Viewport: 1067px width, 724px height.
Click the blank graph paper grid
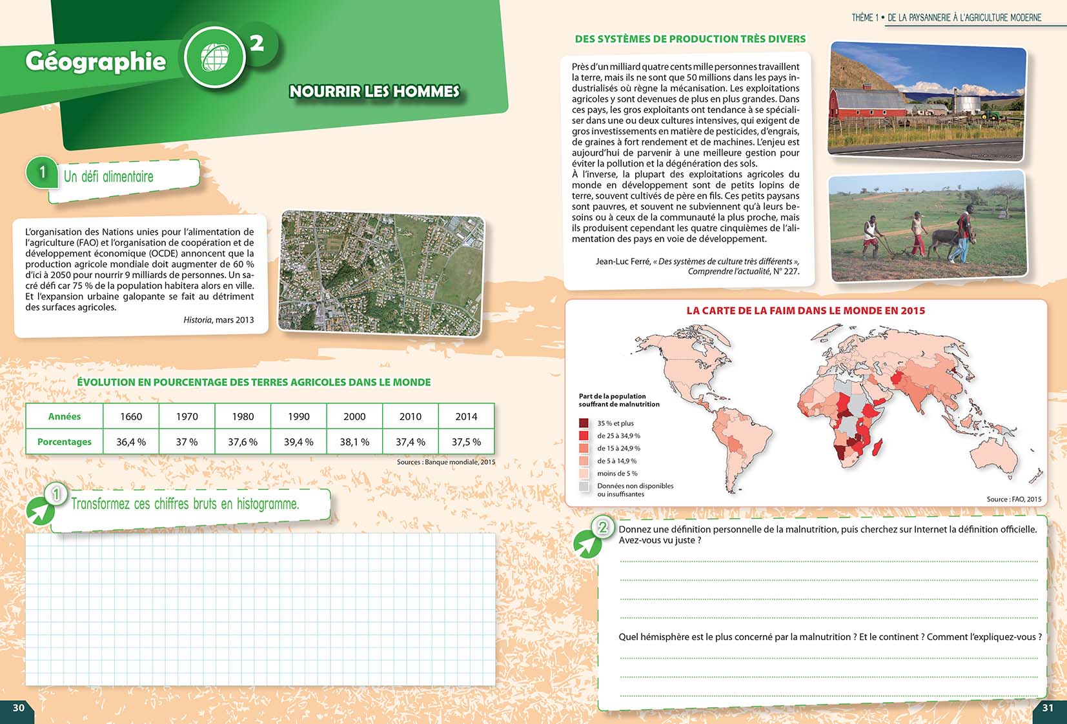[x=260, y=609]
